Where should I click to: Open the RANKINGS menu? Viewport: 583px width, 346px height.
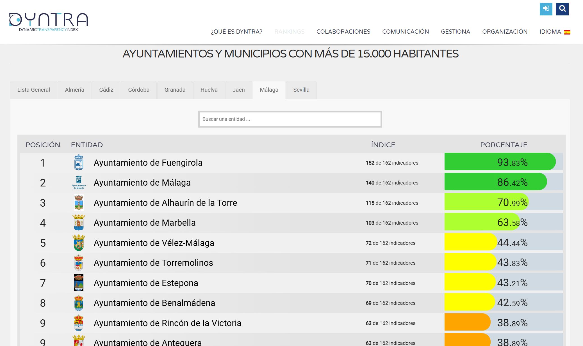pos(289,32)
